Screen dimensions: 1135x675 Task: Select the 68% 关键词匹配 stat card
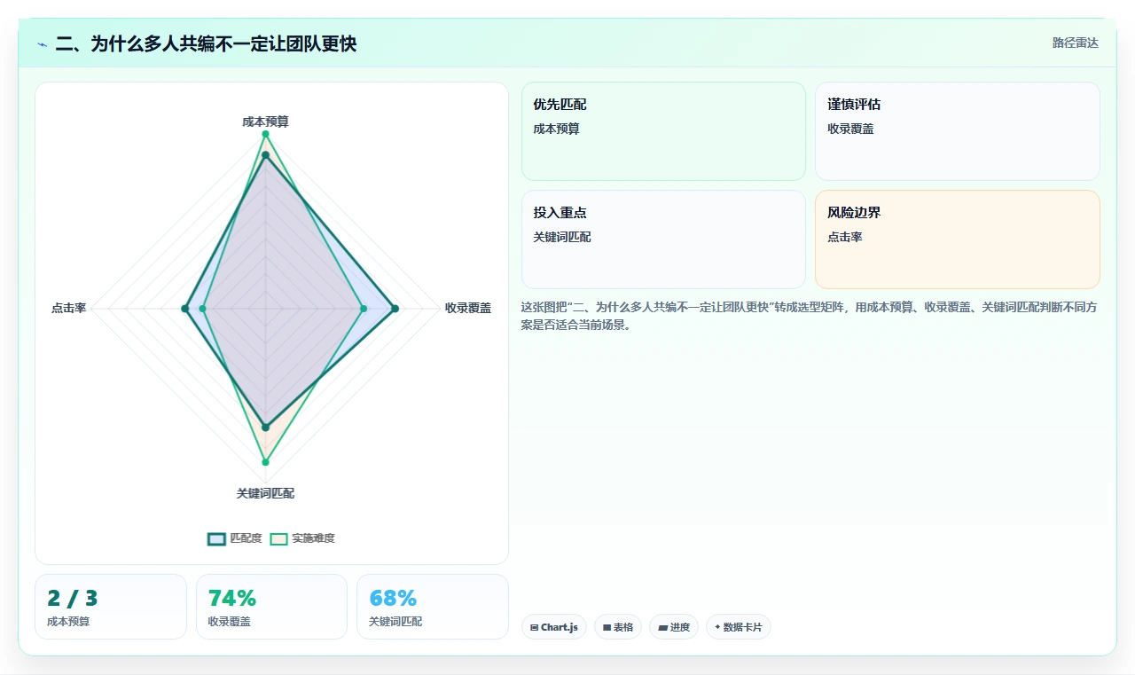click(x=433, y=607)
